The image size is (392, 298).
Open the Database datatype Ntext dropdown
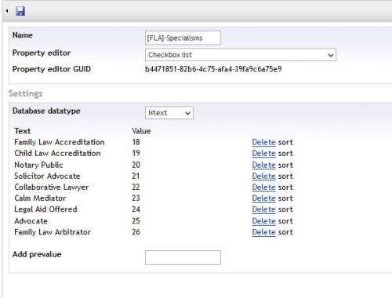169,113
